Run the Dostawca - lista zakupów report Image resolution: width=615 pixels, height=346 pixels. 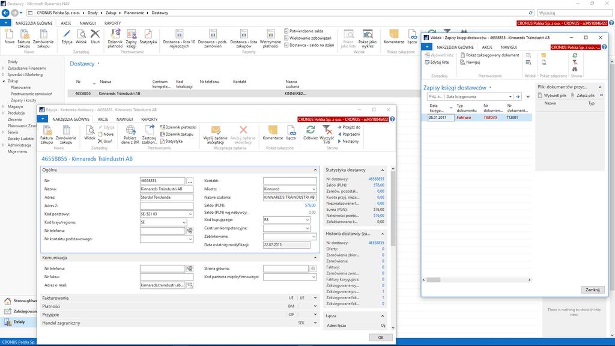(x=244, y=39)
